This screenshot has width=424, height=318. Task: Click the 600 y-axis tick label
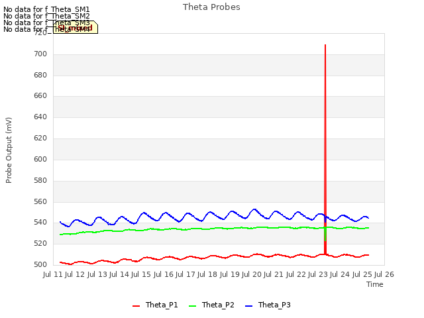[40, 159]
